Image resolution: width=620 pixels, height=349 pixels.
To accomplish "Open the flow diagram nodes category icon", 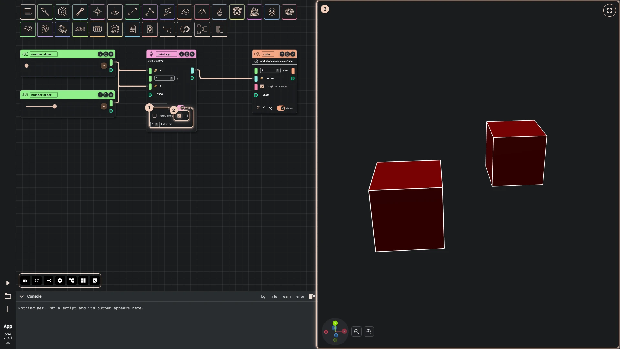I will point(202,29).
